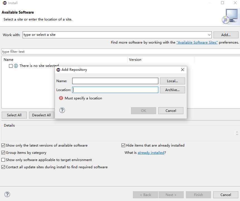Viewport: 240px width, 201px height.
Task: Click the red error icon beside Must specify a location
Action: pos(61,98)
